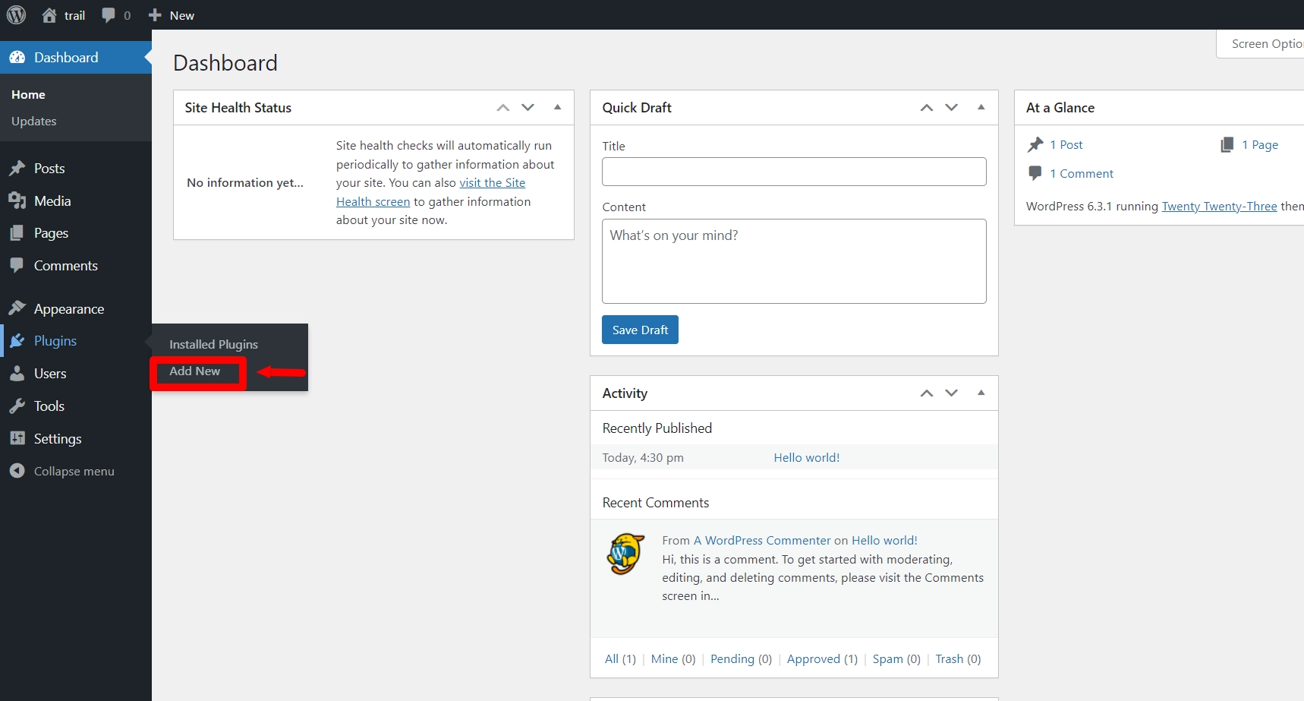
Task: Select the Tools wrench icon
Action: point(18,406)
